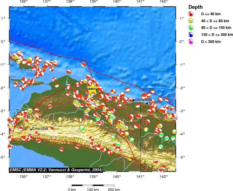Click the 'Enarotali' city label
The width and height of the screenshot is (233, 191).
pos(40,128)
